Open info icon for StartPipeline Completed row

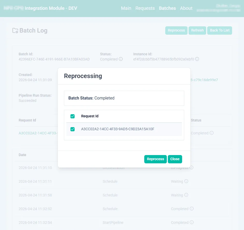pos(192,223)
